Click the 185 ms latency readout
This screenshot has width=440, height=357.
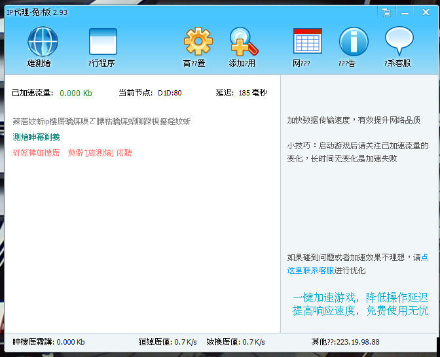(253, 93)
